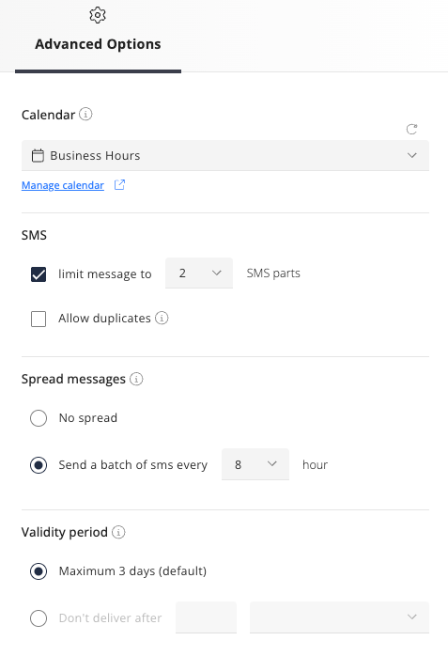This screenshot has width=448, height=656.
Task: Enable the Allow duplicates checkbox
Action: pos(39,319)
